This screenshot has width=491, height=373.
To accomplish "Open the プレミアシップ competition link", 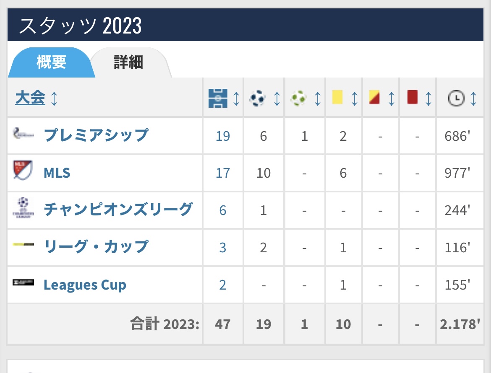I will [x=96, y=135].
